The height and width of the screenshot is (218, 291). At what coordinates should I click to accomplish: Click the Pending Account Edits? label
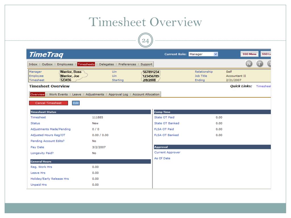coord(47,141)
